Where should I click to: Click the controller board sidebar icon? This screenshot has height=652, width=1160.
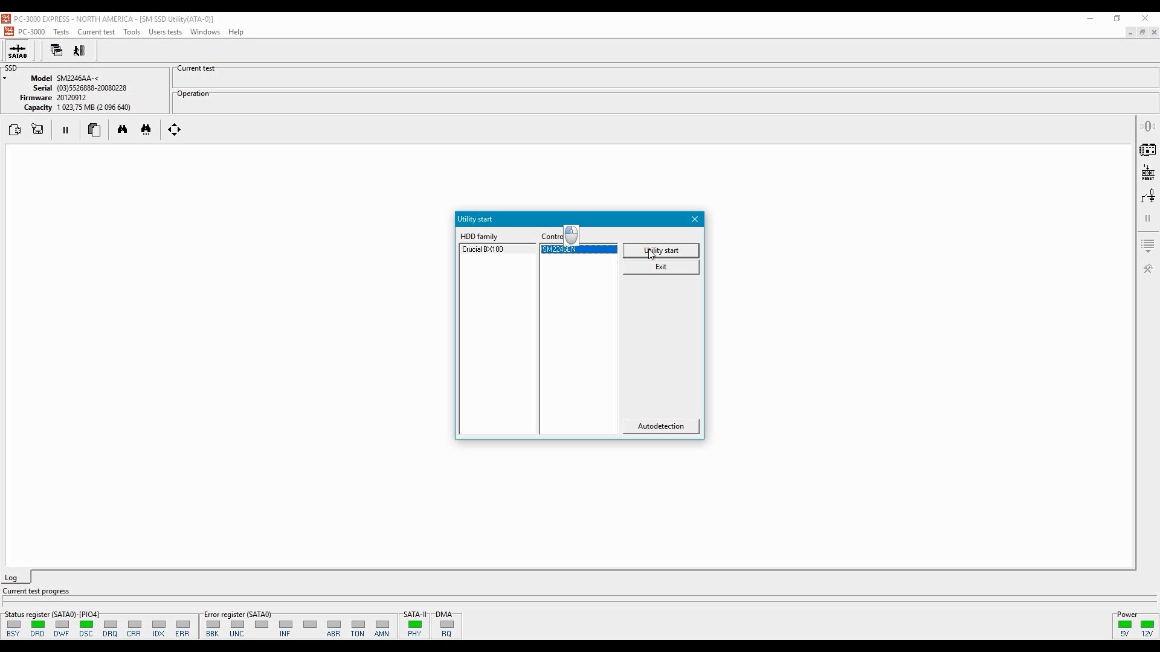click(x=1148, y=150)
